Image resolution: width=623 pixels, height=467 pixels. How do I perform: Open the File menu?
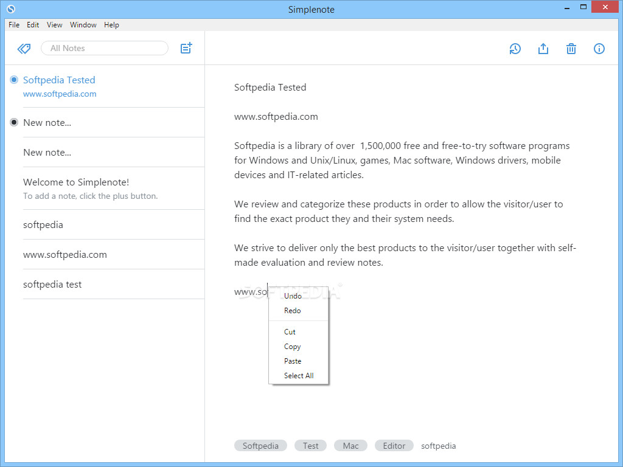pos(14,24)
